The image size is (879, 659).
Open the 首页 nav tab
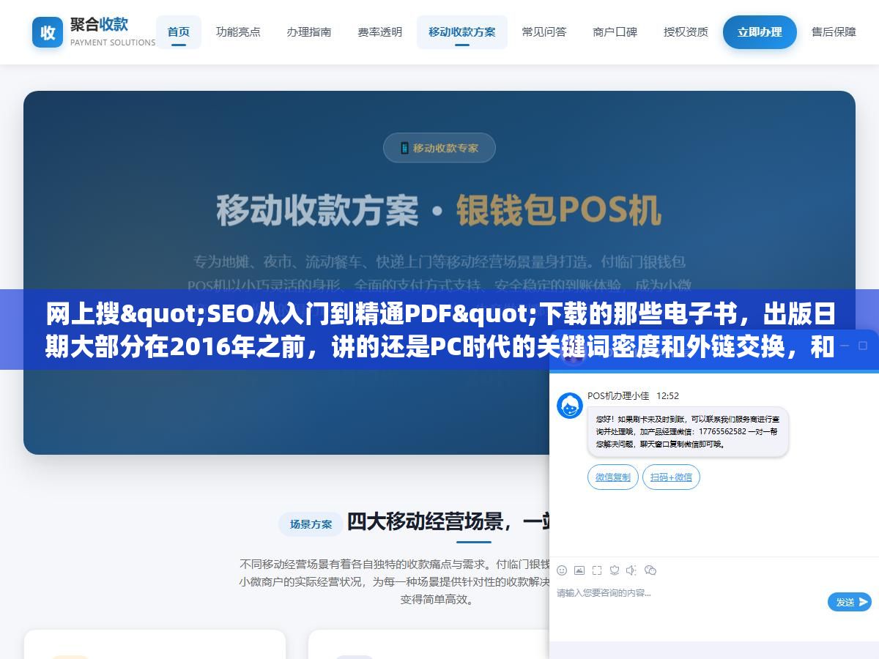pos(179,32)
